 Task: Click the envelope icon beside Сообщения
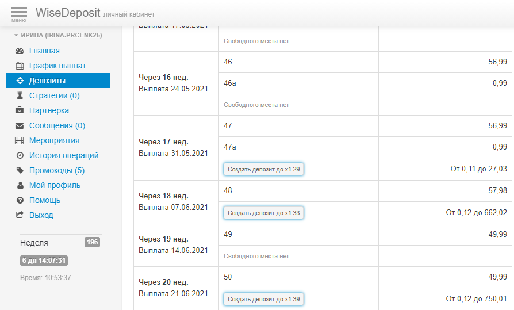(20, 126)
